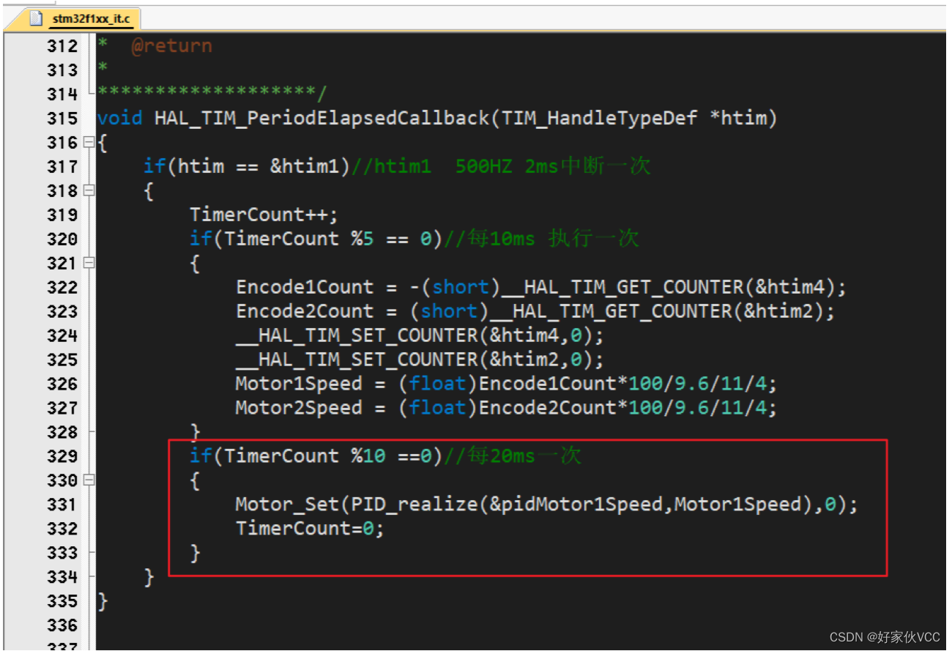This screenshot has height=651, width=952.
Task: Click on TimerCount++ statement
Action: [264, 215]
